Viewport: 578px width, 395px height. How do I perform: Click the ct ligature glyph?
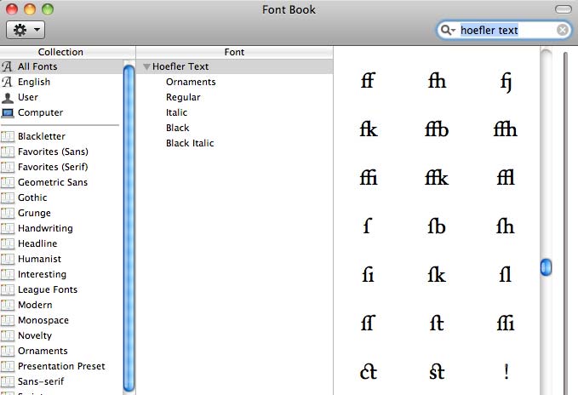click(369, 371)
